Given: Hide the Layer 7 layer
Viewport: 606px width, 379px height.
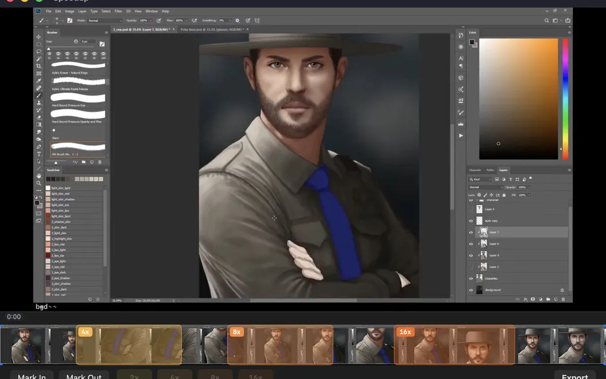Looking at the screenshot, I should 471,233.
